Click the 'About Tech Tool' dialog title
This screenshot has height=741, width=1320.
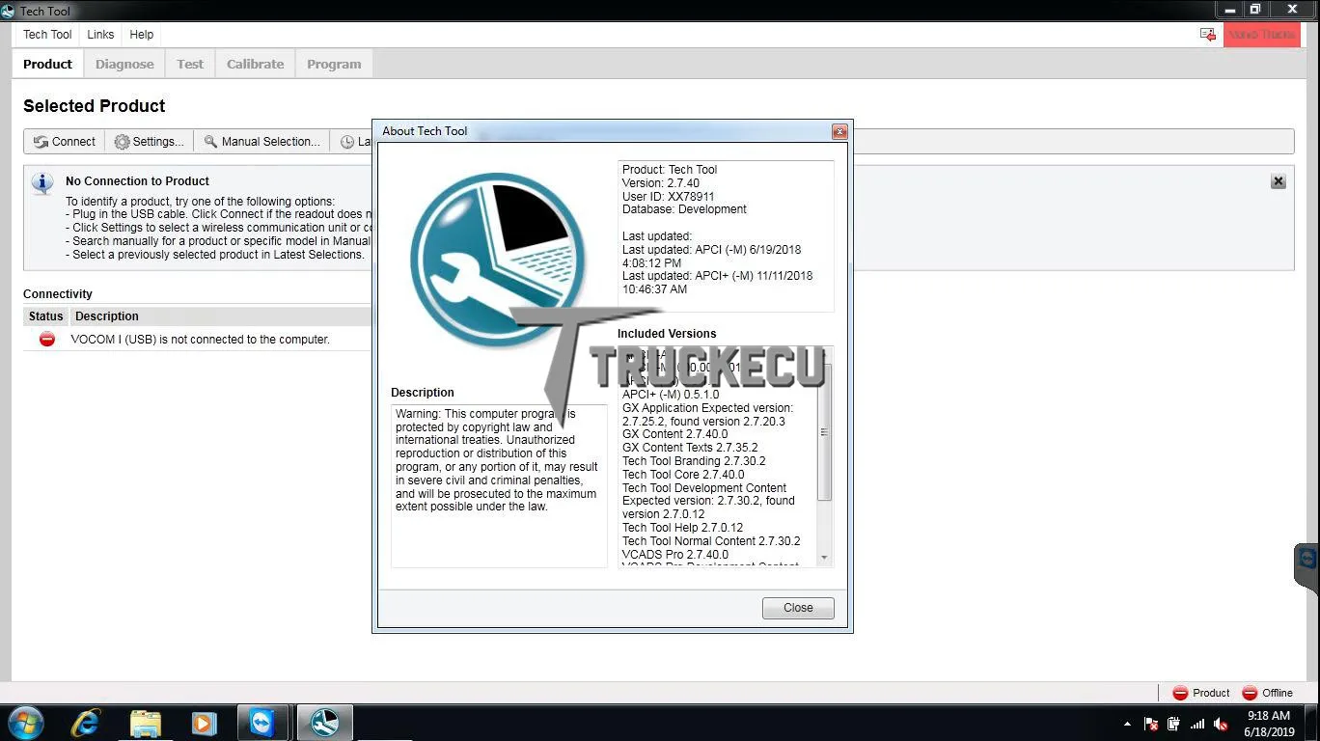coord(425,131)
